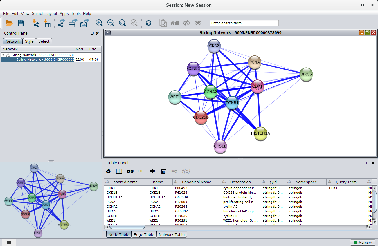Image resolution: width=378 pixels, height=246 pixels.
Task: Click the Import Network from File icon
Action: click(35, 23)
